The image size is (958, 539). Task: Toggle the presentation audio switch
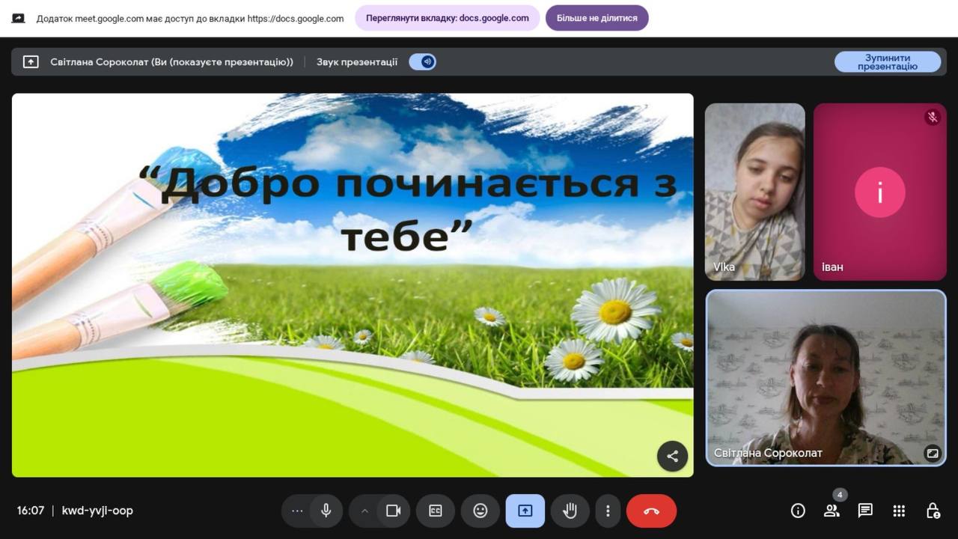click(x=423, y=62)
